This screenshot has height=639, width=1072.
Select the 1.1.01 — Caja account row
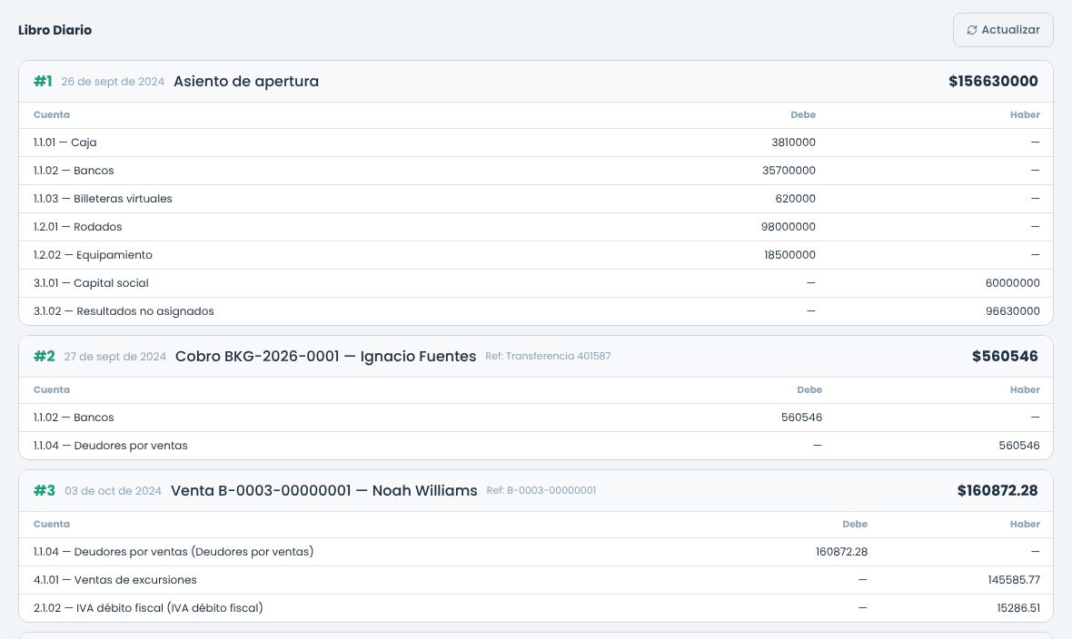tap(536, 143)
